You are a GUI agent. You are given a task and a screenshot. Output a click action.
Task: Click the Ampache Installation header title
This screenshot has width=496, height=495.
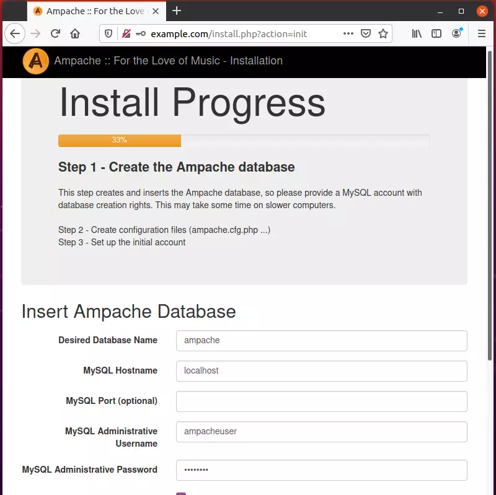(x=168, y=61)
